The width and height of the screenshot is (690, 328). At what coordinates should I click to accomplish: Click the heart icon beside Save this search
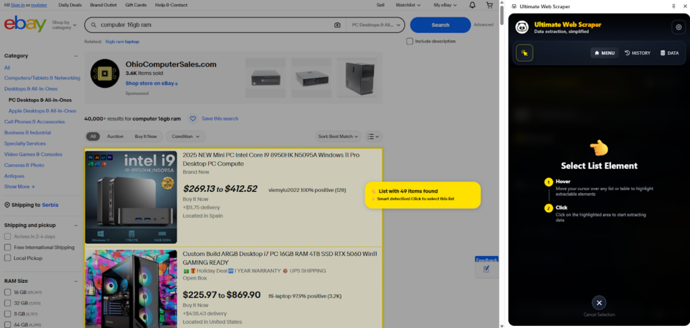pyautogui.click(x=192, y=119)
